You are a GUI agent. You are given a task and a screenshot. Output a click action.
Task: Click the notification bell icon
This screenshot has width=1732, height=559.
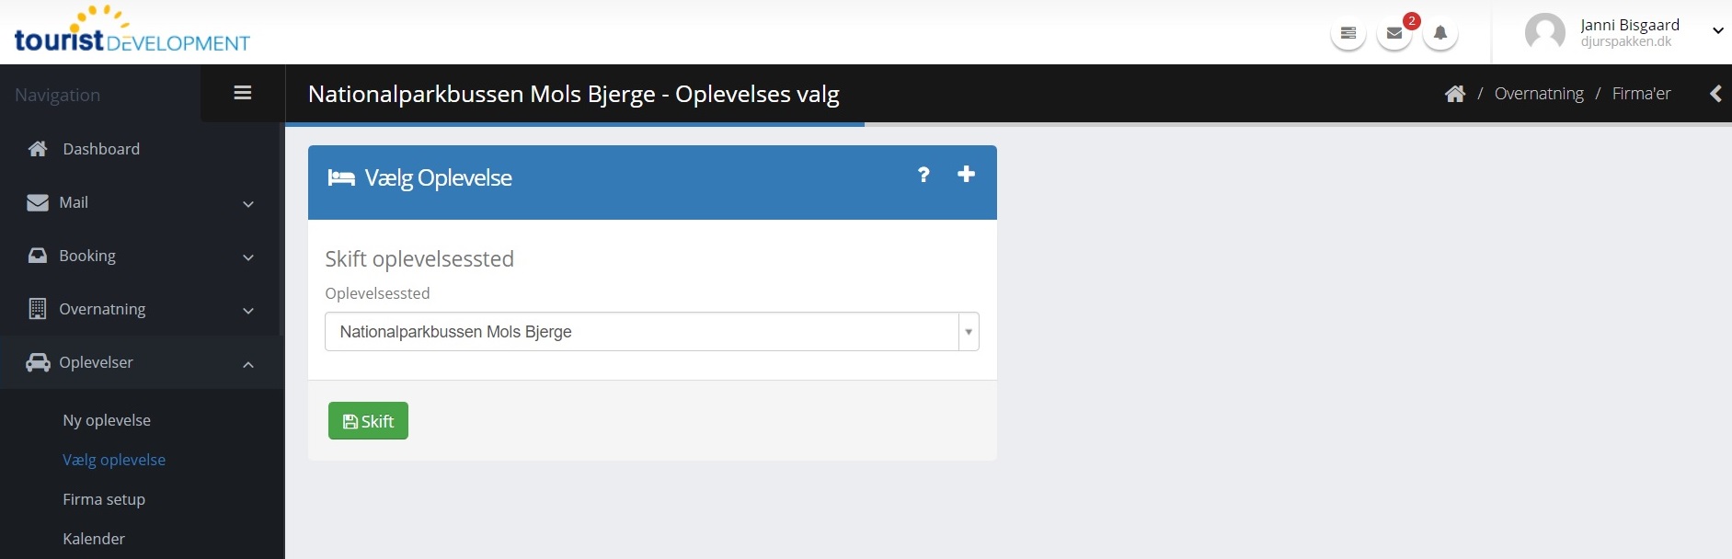1440,34
